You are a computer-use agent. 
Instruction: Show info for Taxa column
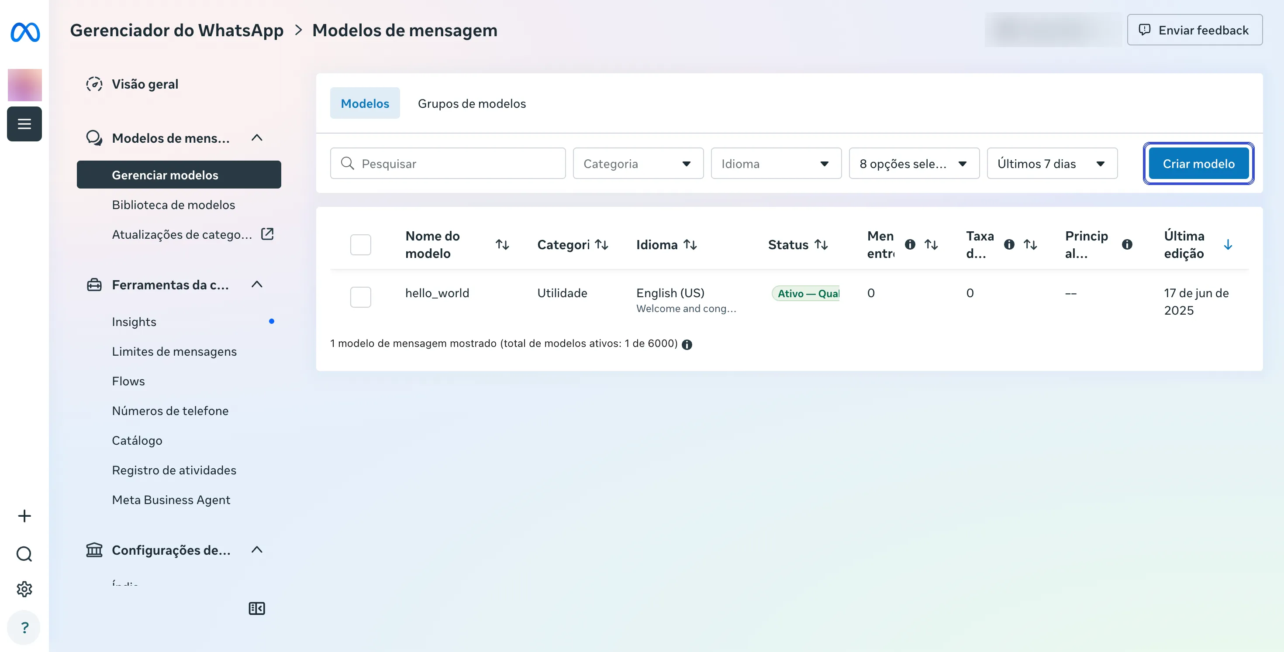click(x=1009, y=244)
